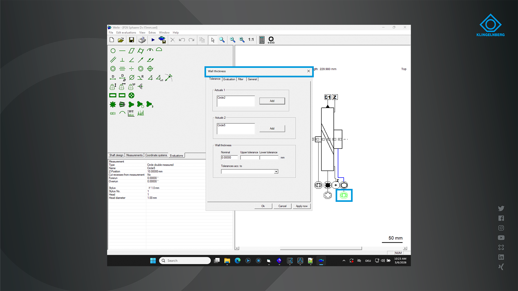Print using the printer toolbar icon

pos(142,40)
